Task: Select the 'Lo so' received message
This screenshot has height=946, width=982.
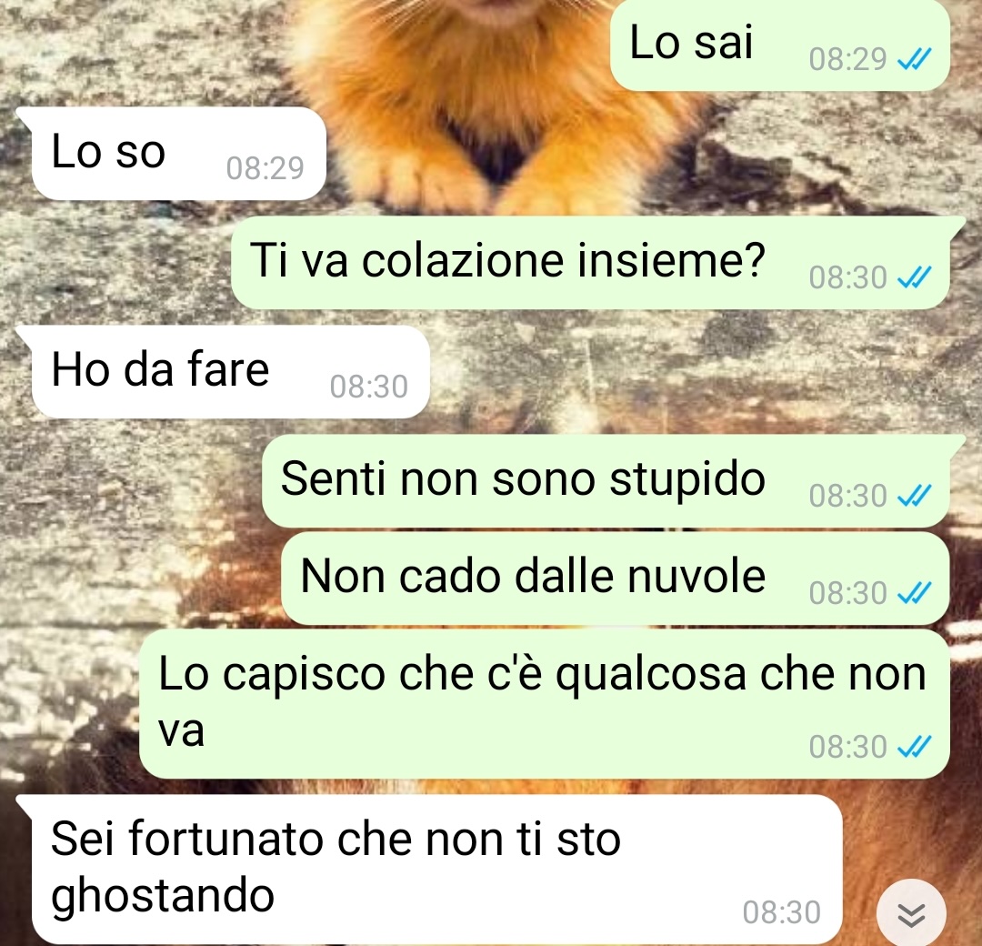Action: (x=178, y=154)
